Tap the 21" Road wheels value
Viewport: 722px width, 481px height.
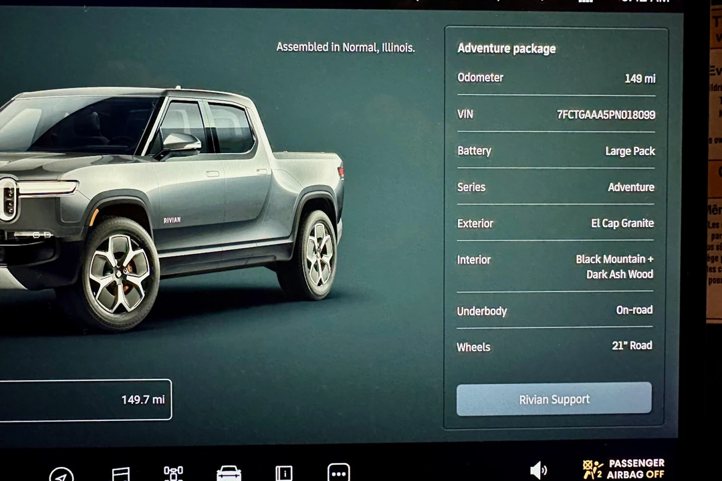tap(632, 345)
